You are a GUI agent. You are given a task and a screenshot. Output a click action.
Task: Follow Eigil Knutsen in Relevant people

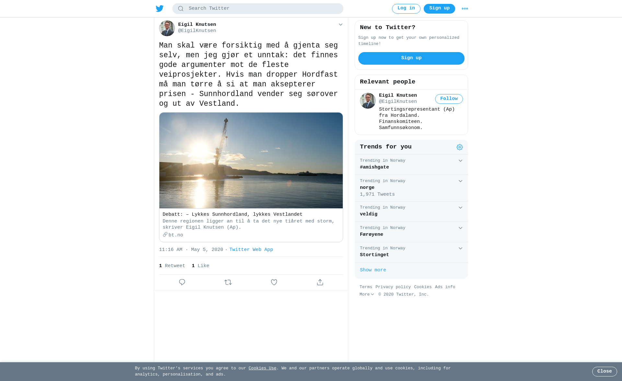tap(449, 99)
